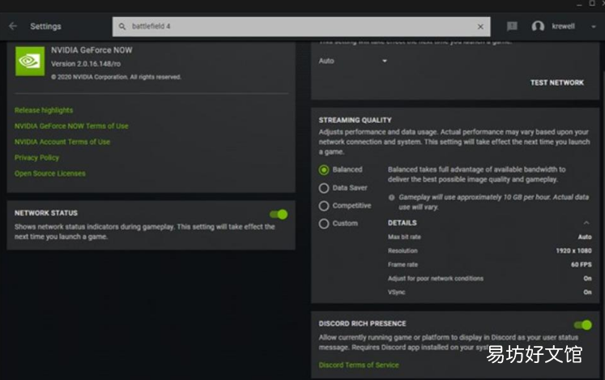Click the krewell username label
This screenshot has width=605, height=380.
(563, 26)
